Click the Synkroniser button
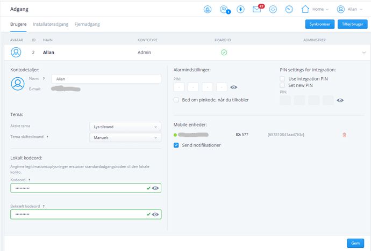Viewport: 371px width, 251px height. pos(319,24)
